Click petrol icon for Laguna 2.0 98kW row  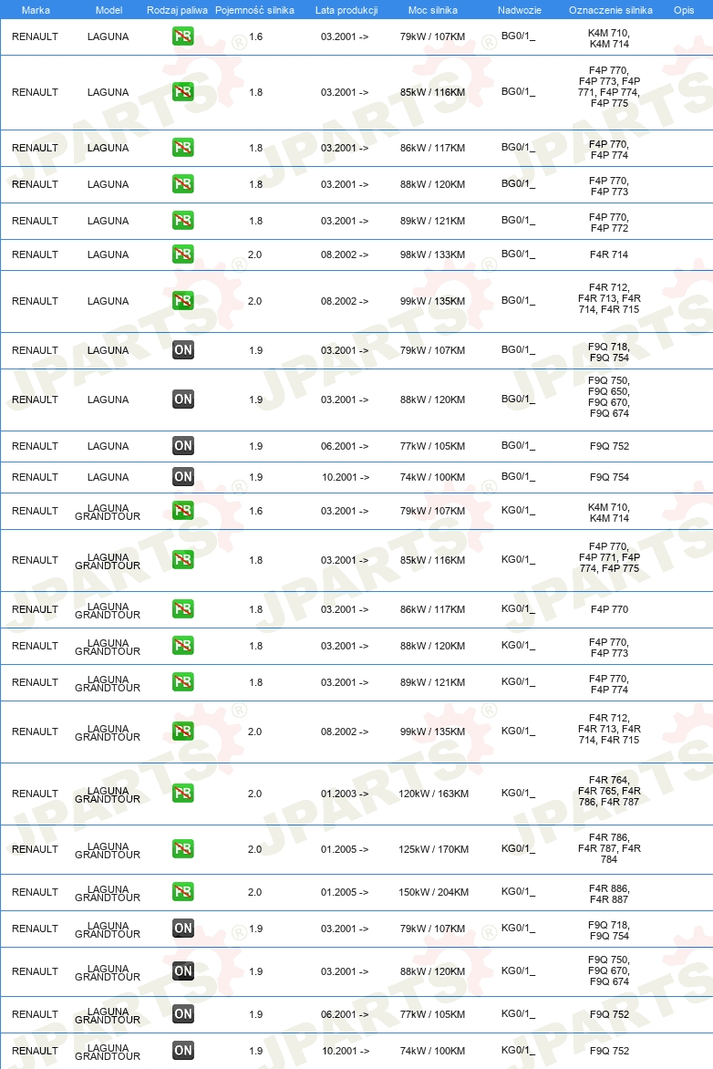182,254
